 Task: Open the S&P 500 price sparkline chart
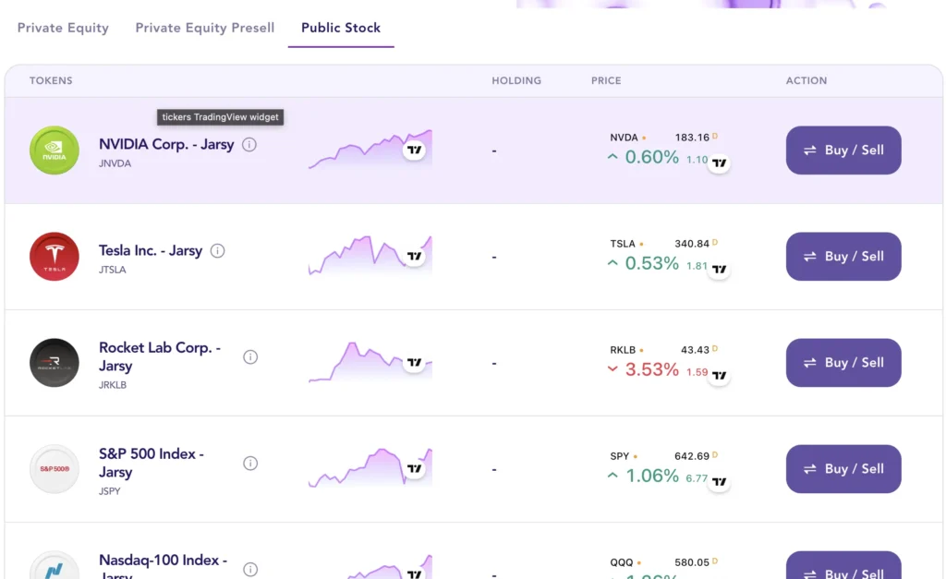tap(370, 468)
